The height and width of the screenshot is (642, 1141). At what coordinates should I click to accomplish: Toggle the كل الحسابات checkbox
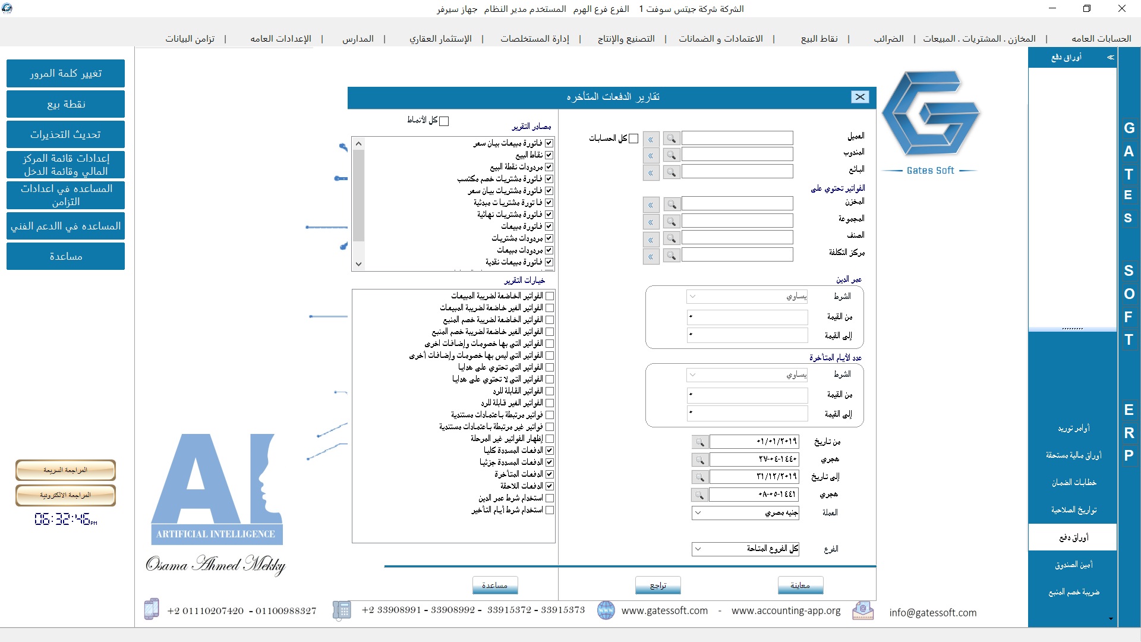[x=633, y=139]
